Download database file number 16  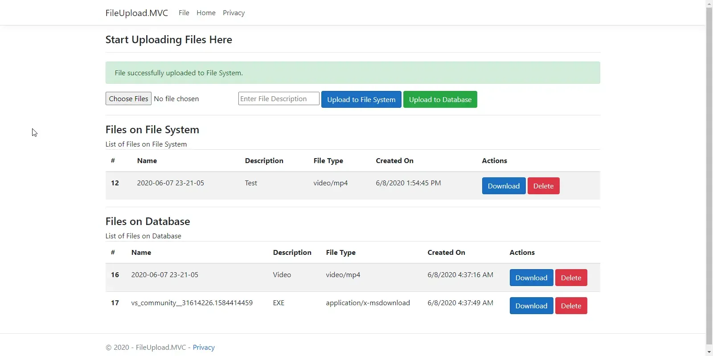[x=531, y=278]
